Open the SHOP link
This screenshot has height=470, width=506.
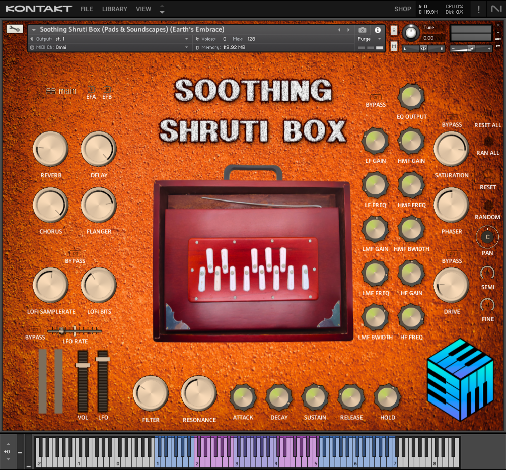[402, 9]
